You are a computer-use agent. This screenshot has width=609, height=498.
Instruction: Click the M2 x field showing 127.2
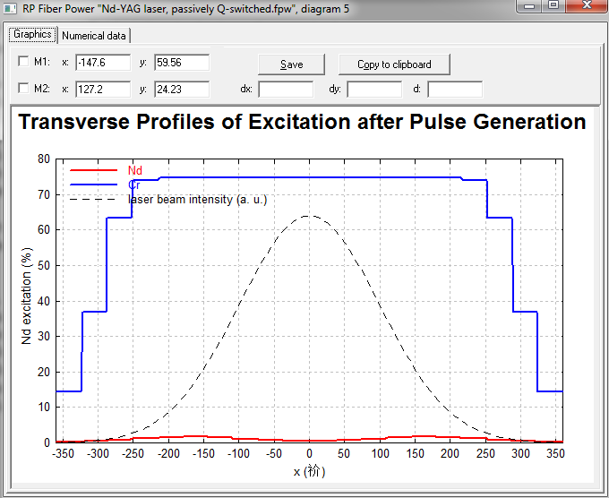pos(104,90)
